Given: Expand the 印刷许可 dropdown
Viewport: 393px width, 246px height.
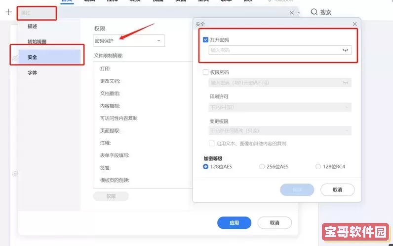Looking at the screenshot, I should tap(280, 107).
